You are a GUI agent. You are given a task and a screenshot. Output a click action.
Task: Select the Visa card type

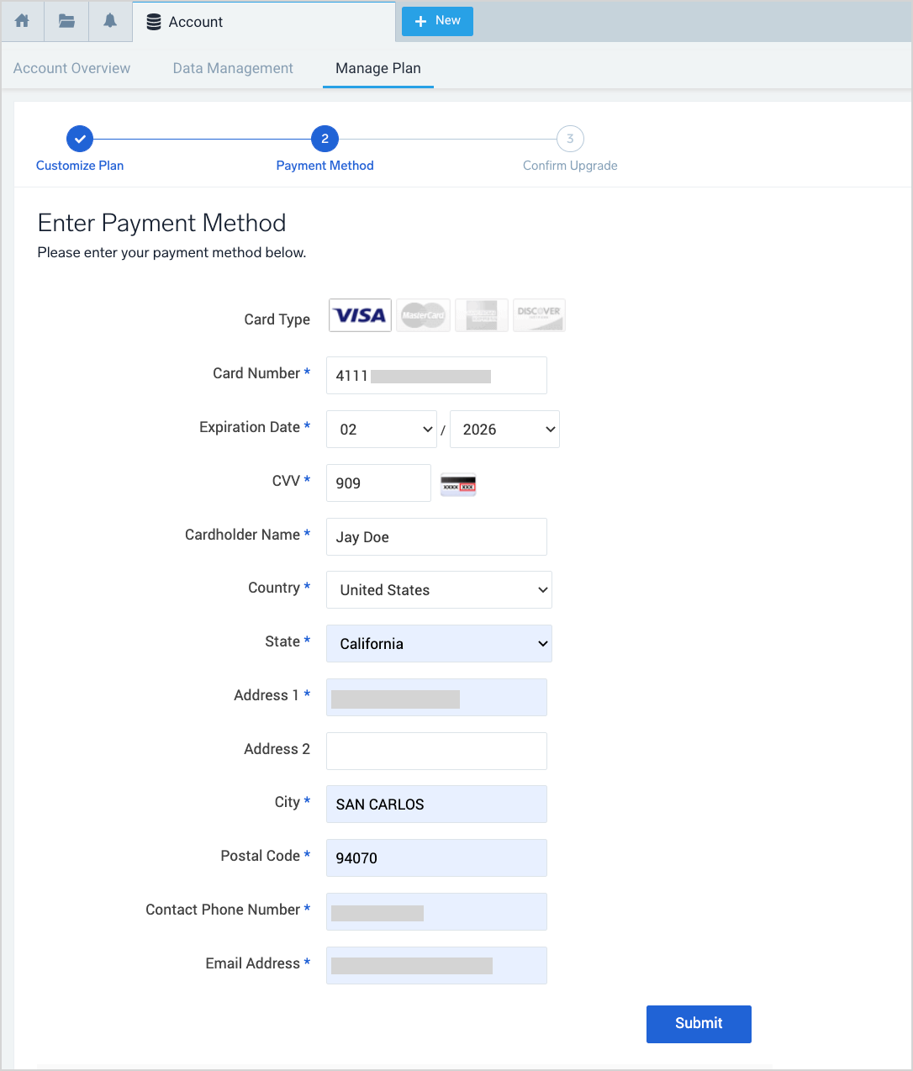tap(360, 315)
